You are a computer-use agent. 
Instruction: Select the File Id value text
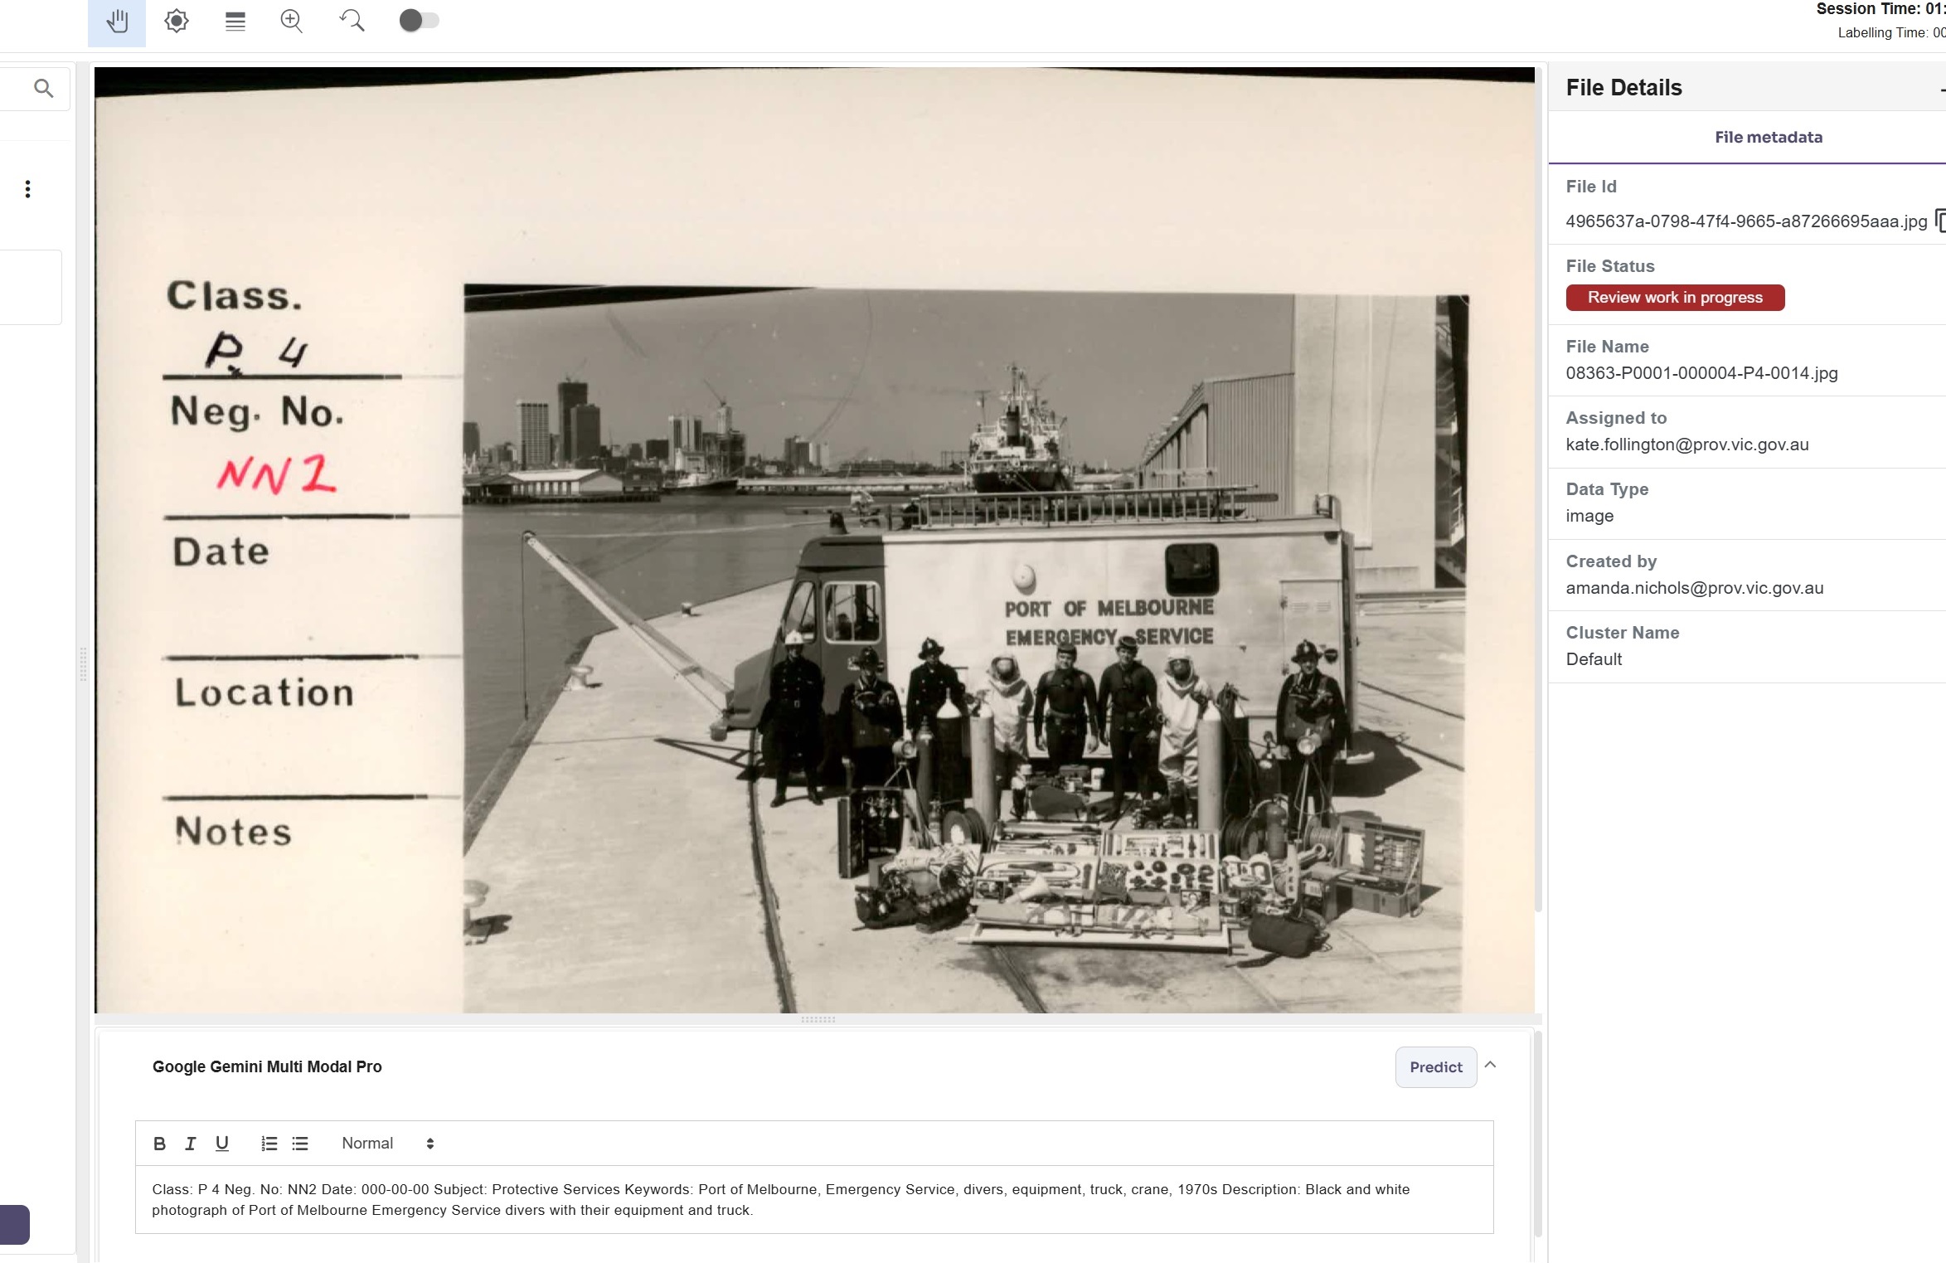(x=1746, y=221)
